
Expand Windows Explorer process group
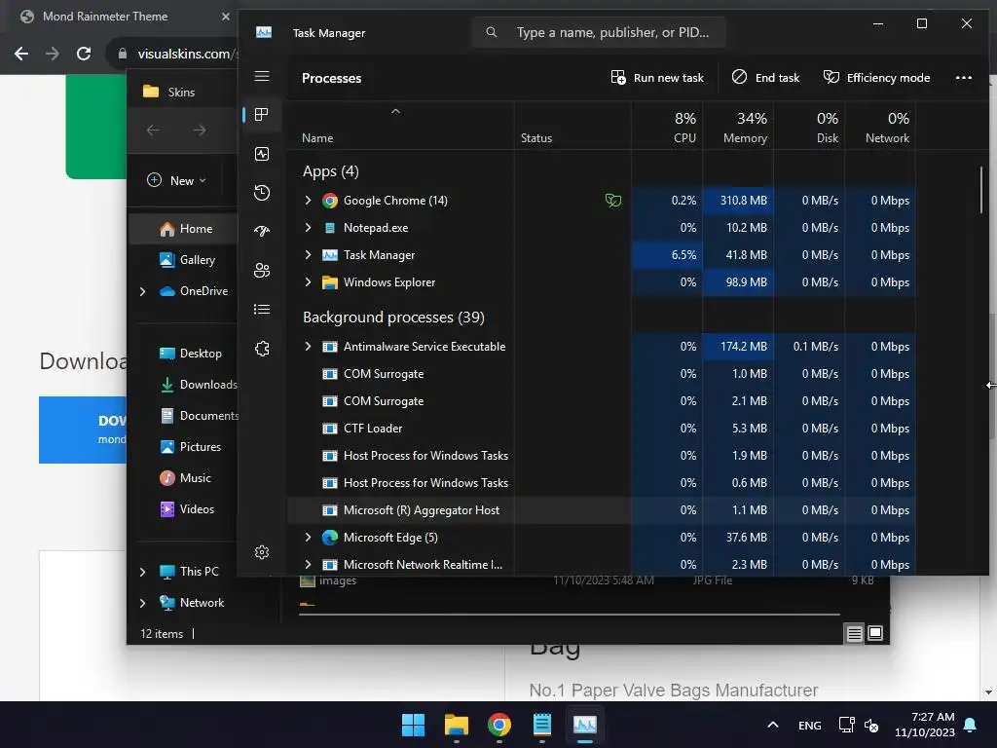(x=309, y=282)
